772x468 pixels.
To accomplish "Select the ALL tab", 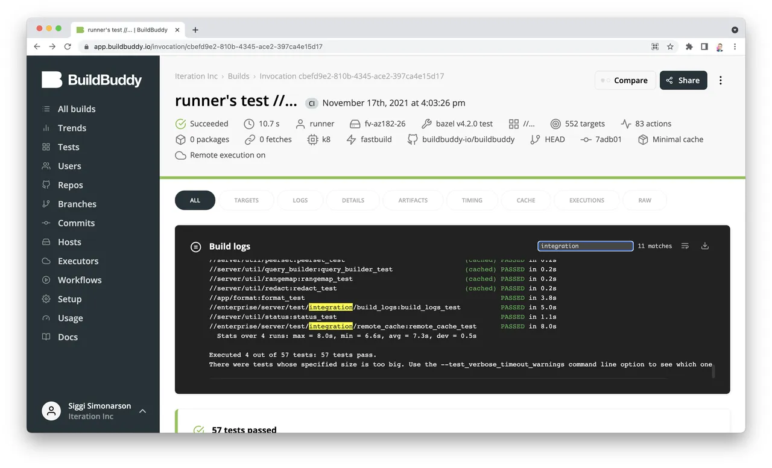I will coord(195,200).
